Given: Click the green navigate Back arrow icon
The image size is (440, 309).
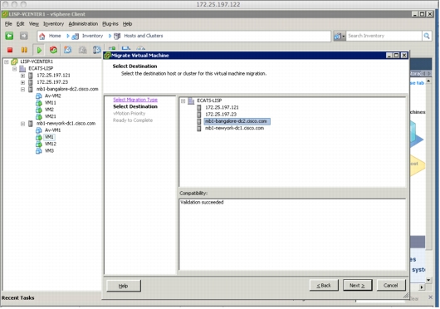Looking at the screenshot, I should coord(9,36).
